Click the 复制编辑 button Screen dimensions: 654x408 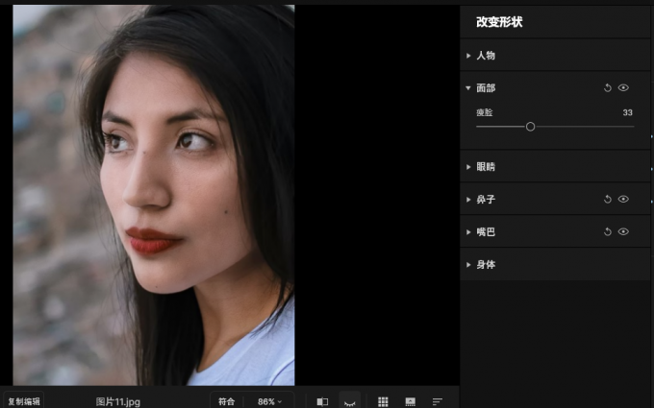pos(24,401)
